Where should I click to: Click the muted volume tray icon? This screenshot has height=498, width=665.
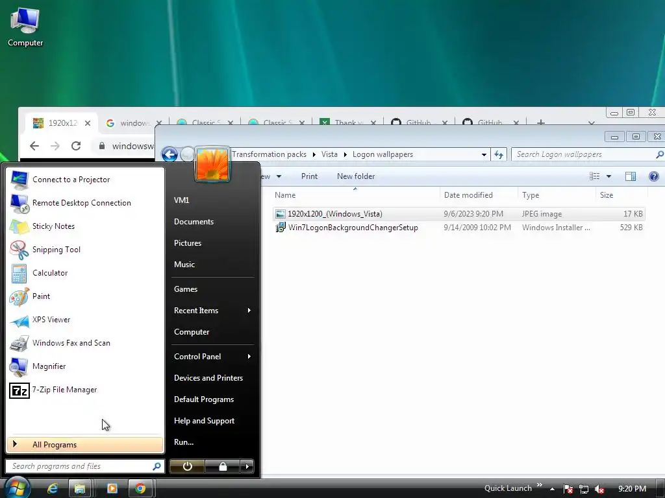pyautogui.click(x=599, y=489)
